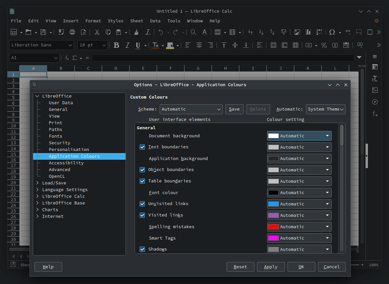Disable the Shadows checkbox
The height and width of the screenshot is (284, 389).
pyautogui.click(x=142, y=249)
